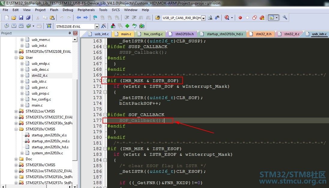329x188 pixels.
Task: Switch to the startup_stm32f10x_hd.s tab
Action: 222,34
